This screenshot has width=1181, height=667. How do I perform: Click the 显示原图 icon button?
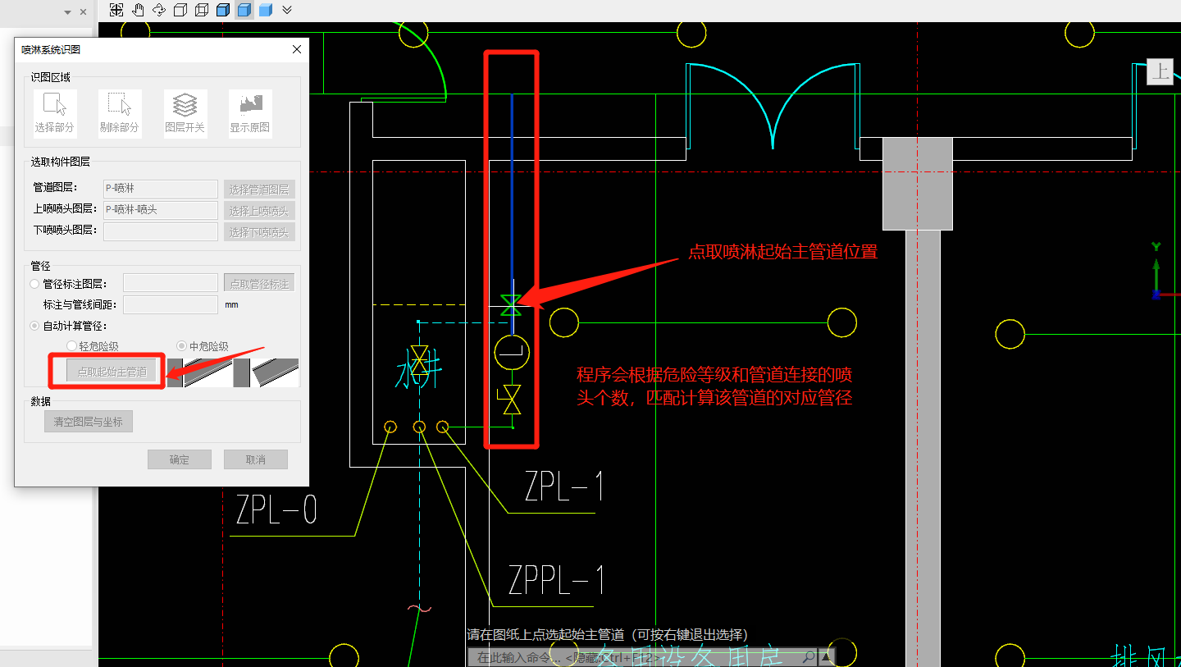(x=250, y=113)
